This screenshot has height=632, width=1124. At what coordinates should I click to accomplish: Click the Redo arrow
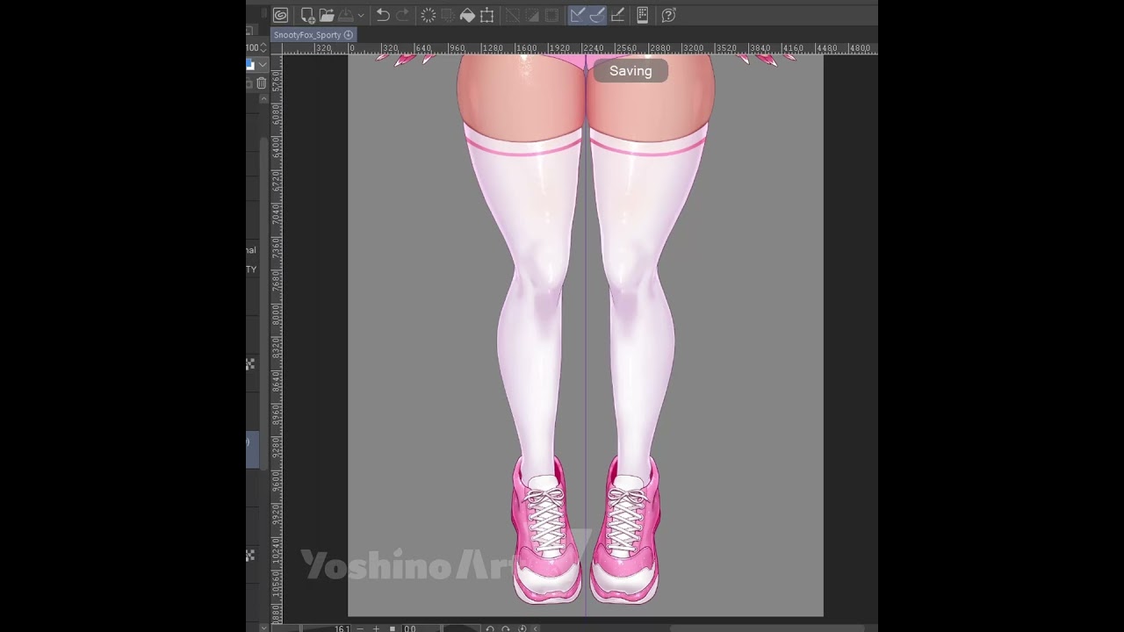(402, 15)
